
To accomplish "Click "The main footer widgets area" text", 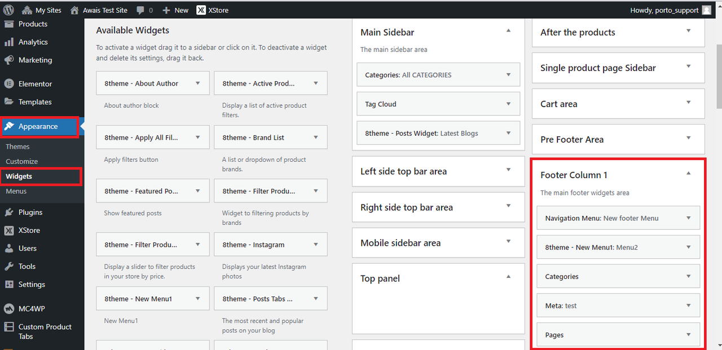I will (585, 193).
